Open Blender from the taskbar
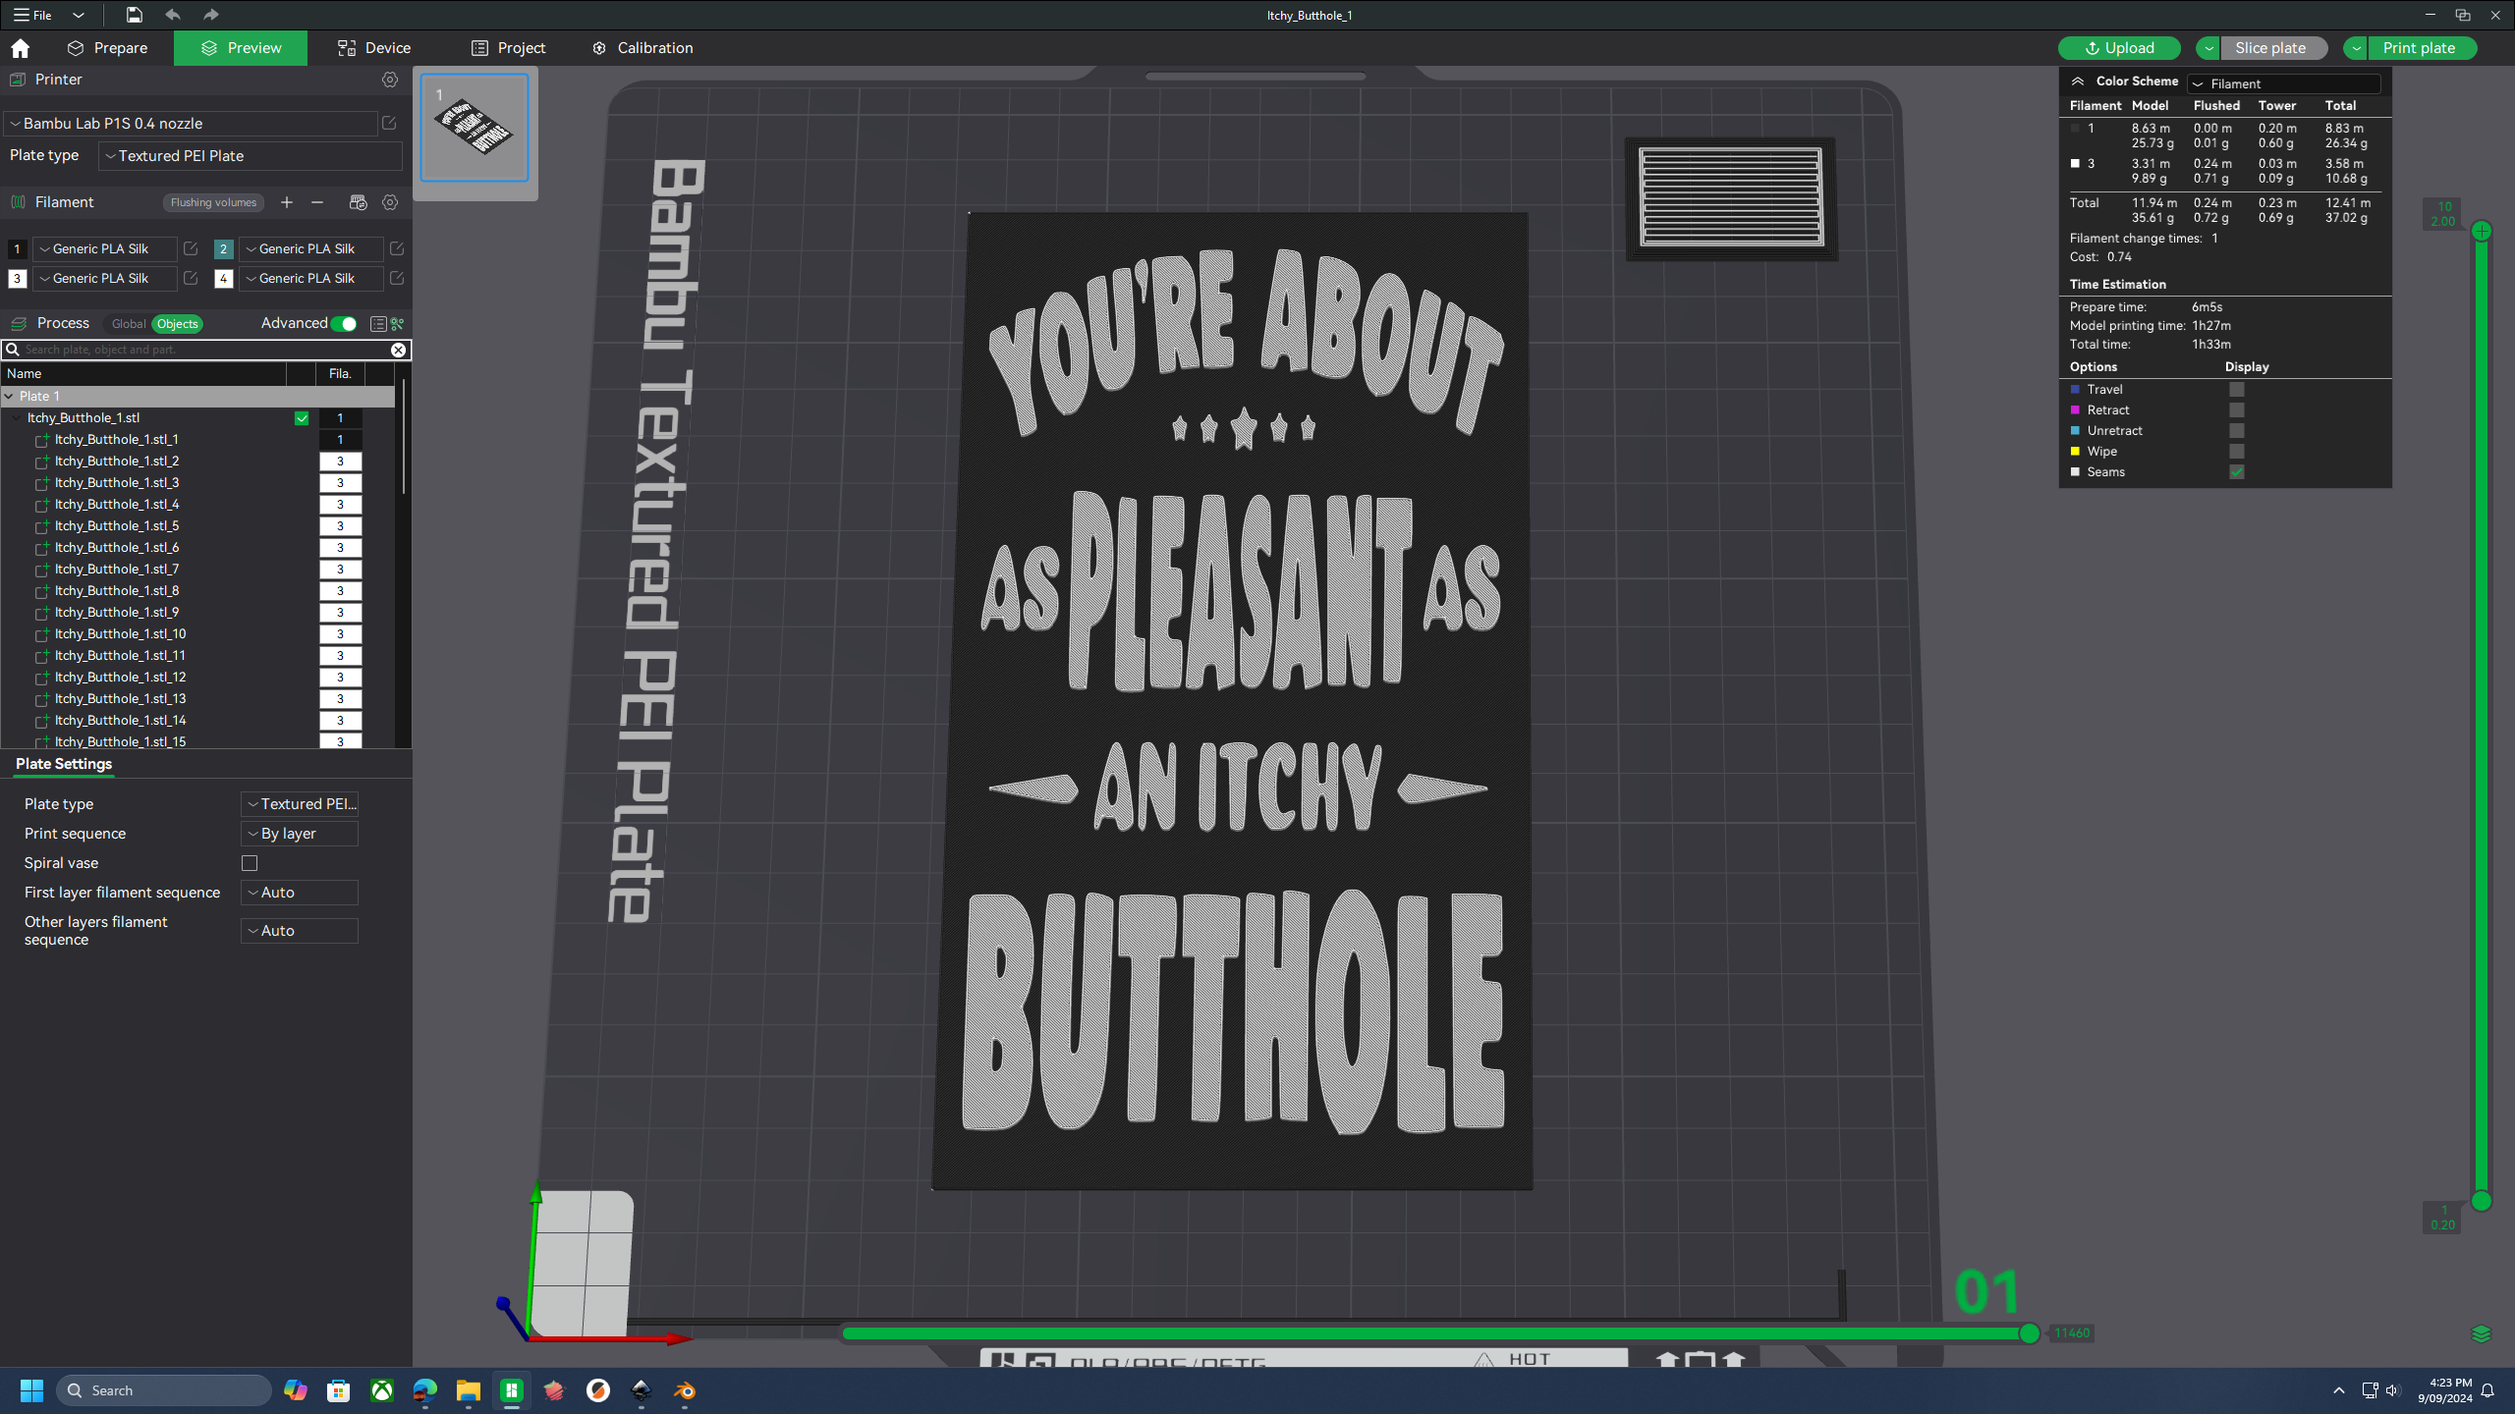Viewport: 2515px width, 1414px height. tap(685, 1390)
